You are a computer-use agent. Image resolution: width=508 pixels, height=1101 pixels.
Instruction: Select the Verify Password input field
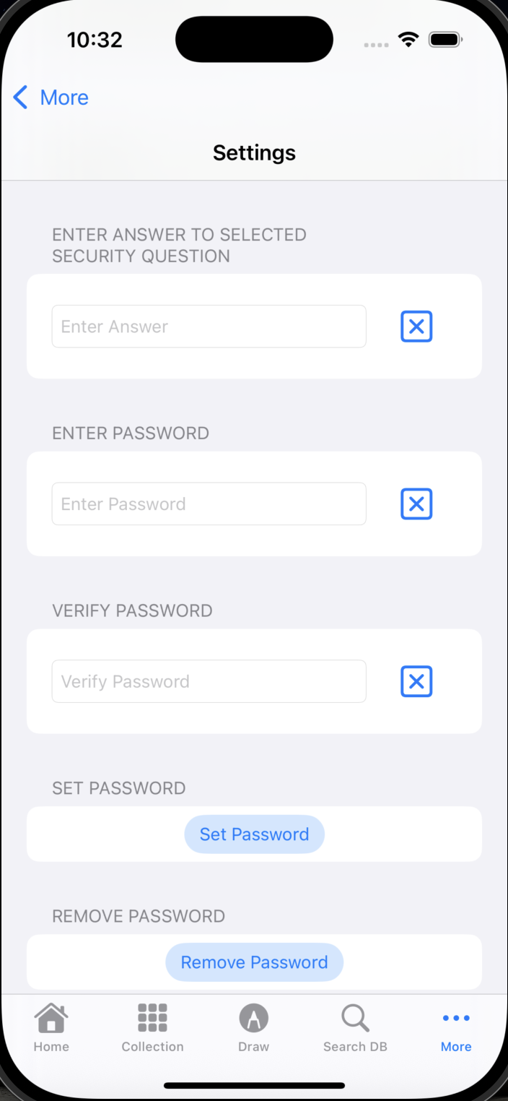click(209, 682)
